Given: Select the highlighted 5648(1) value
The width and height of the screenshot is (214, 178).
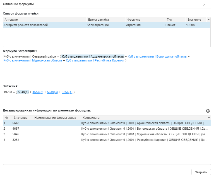Looking at the screenshot, I should 23,92.
